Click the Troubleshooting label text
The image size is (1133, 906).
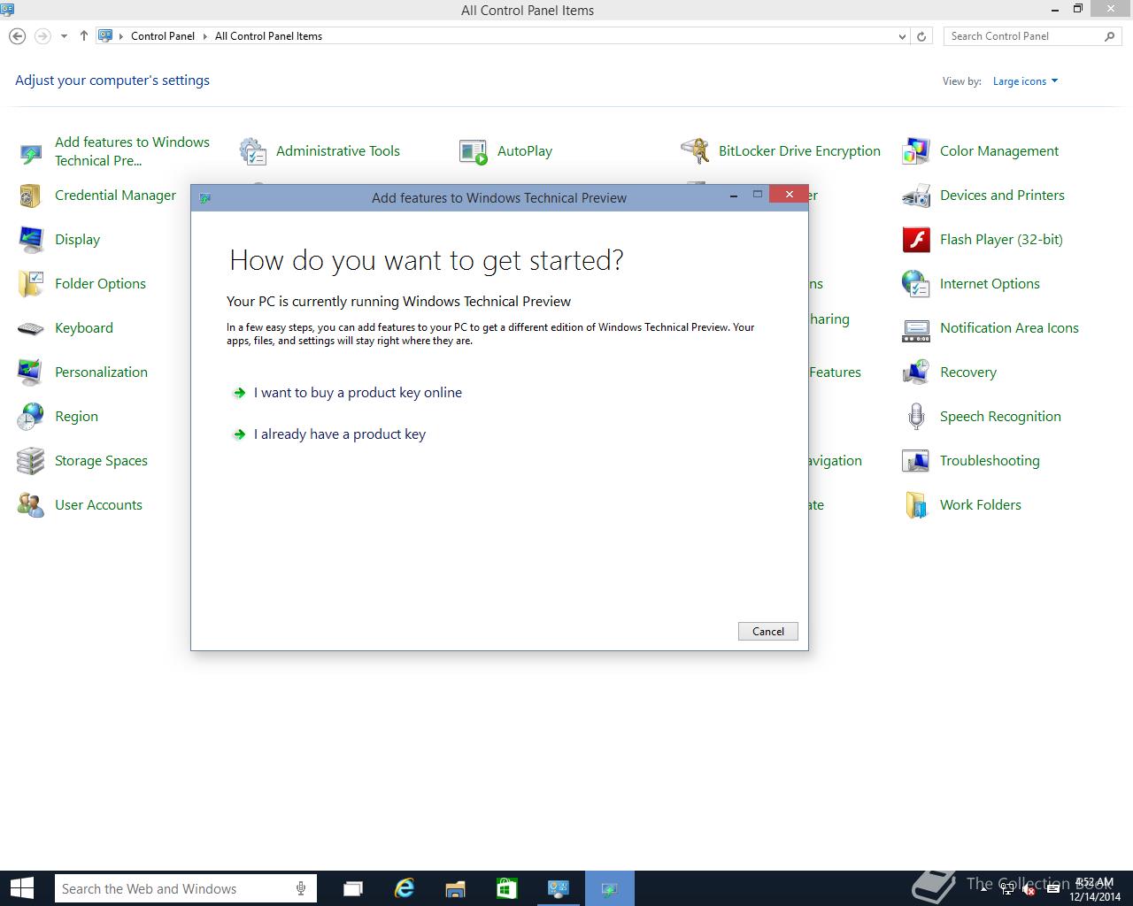pos(990,461)
